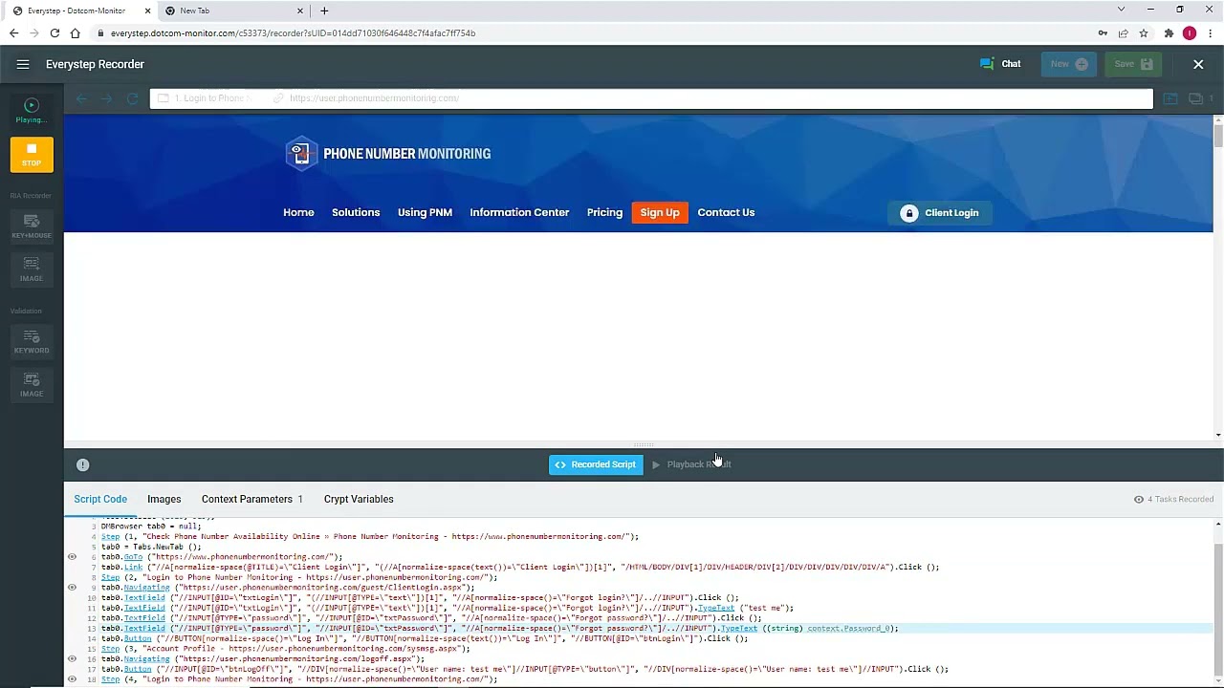Open Chrome tab search dropdown arrow
Image resolution: width=1224 pixels, height=688 pixels.
coord(1121,10)
